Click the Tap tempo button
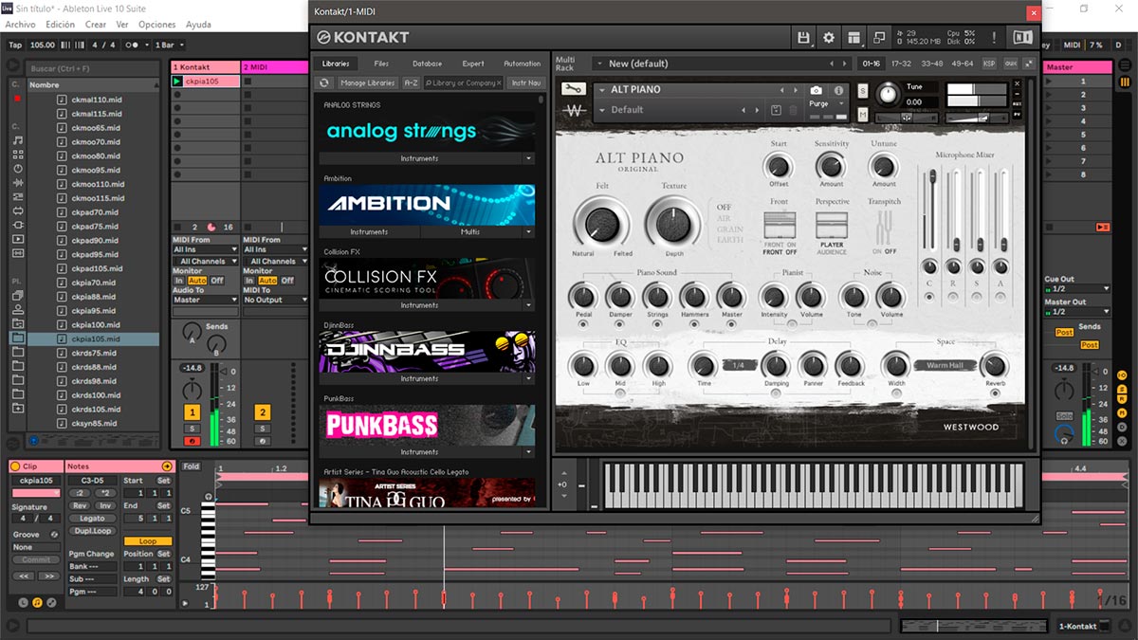The width and height of the screenshot is (1138, 640). 14,45
